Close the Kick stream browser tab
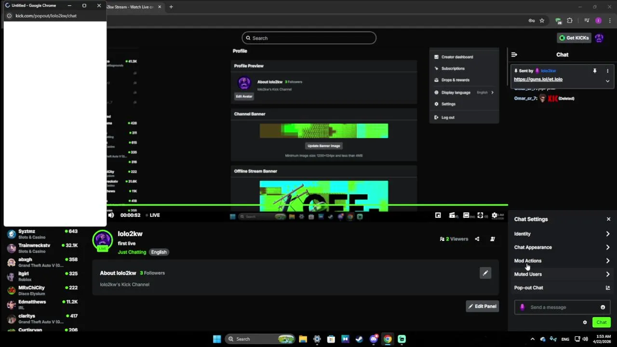Image resolution: width=617 pixels, height=347 pixels. coord(160,7)
